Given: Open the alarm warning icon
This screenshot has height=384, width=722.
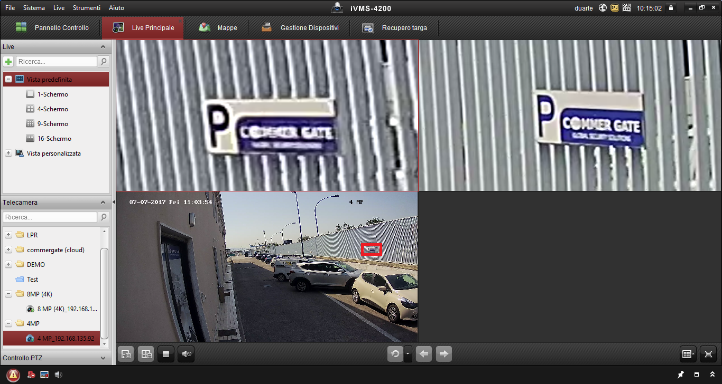Looking at the screenshot, I should pyautogui.click(x=13, y=375).
